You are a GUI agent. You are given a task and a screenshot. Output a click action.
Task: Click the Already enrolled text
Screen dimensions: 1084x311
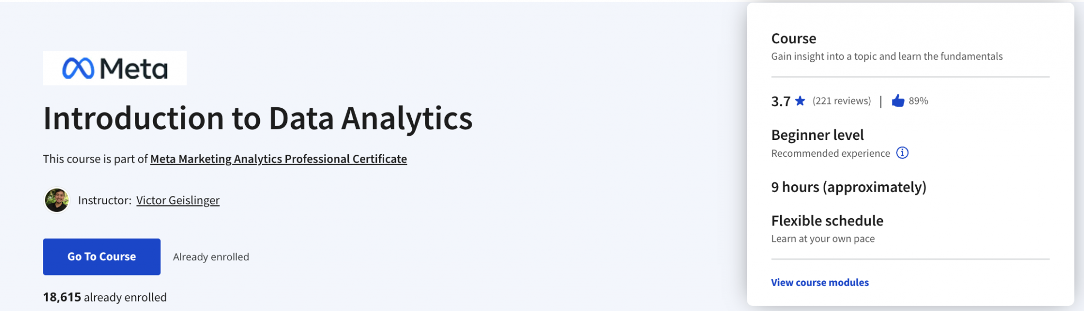tap(211, 257)
